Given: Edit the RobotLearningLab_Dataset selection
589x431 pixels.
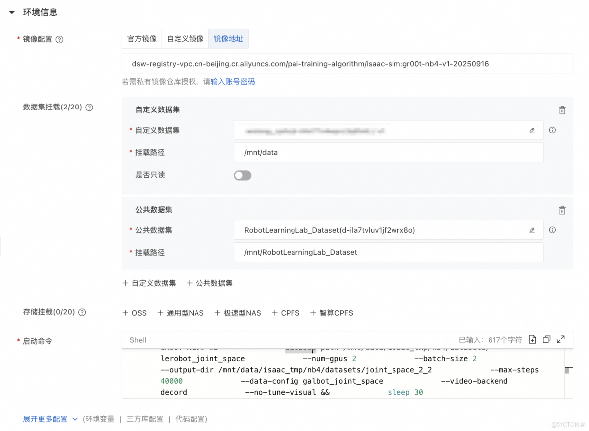Looking at the screenshot, I should click(532, 230).
